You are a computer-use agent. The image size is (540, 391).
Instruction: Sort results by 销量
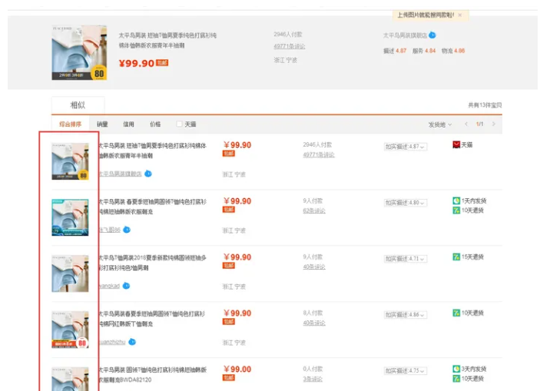pyautogui.click(x=102, y=124)
